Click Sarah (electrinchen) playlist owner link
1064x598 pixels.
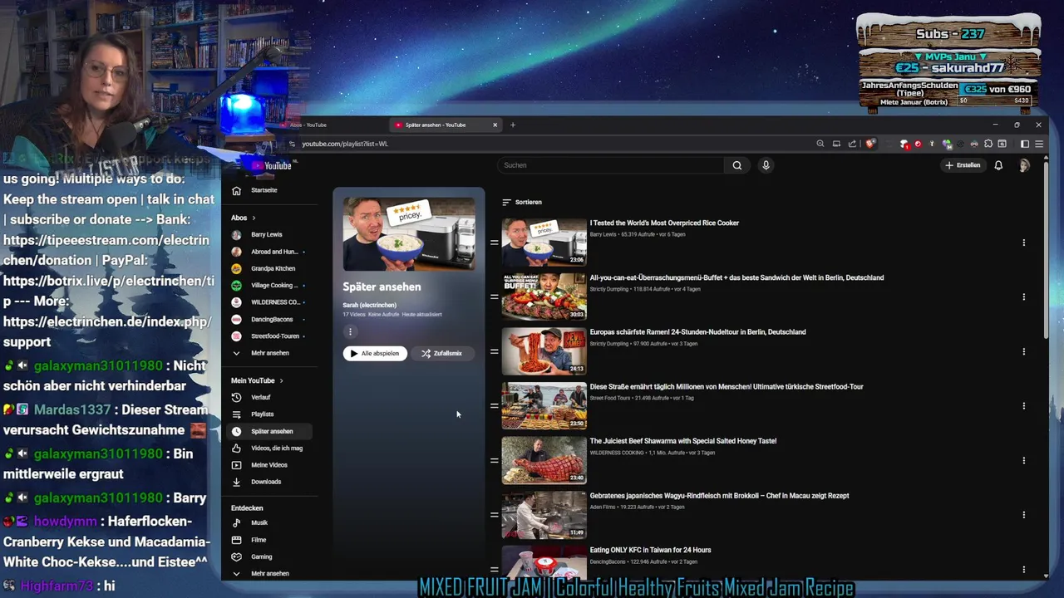point(369,305)
